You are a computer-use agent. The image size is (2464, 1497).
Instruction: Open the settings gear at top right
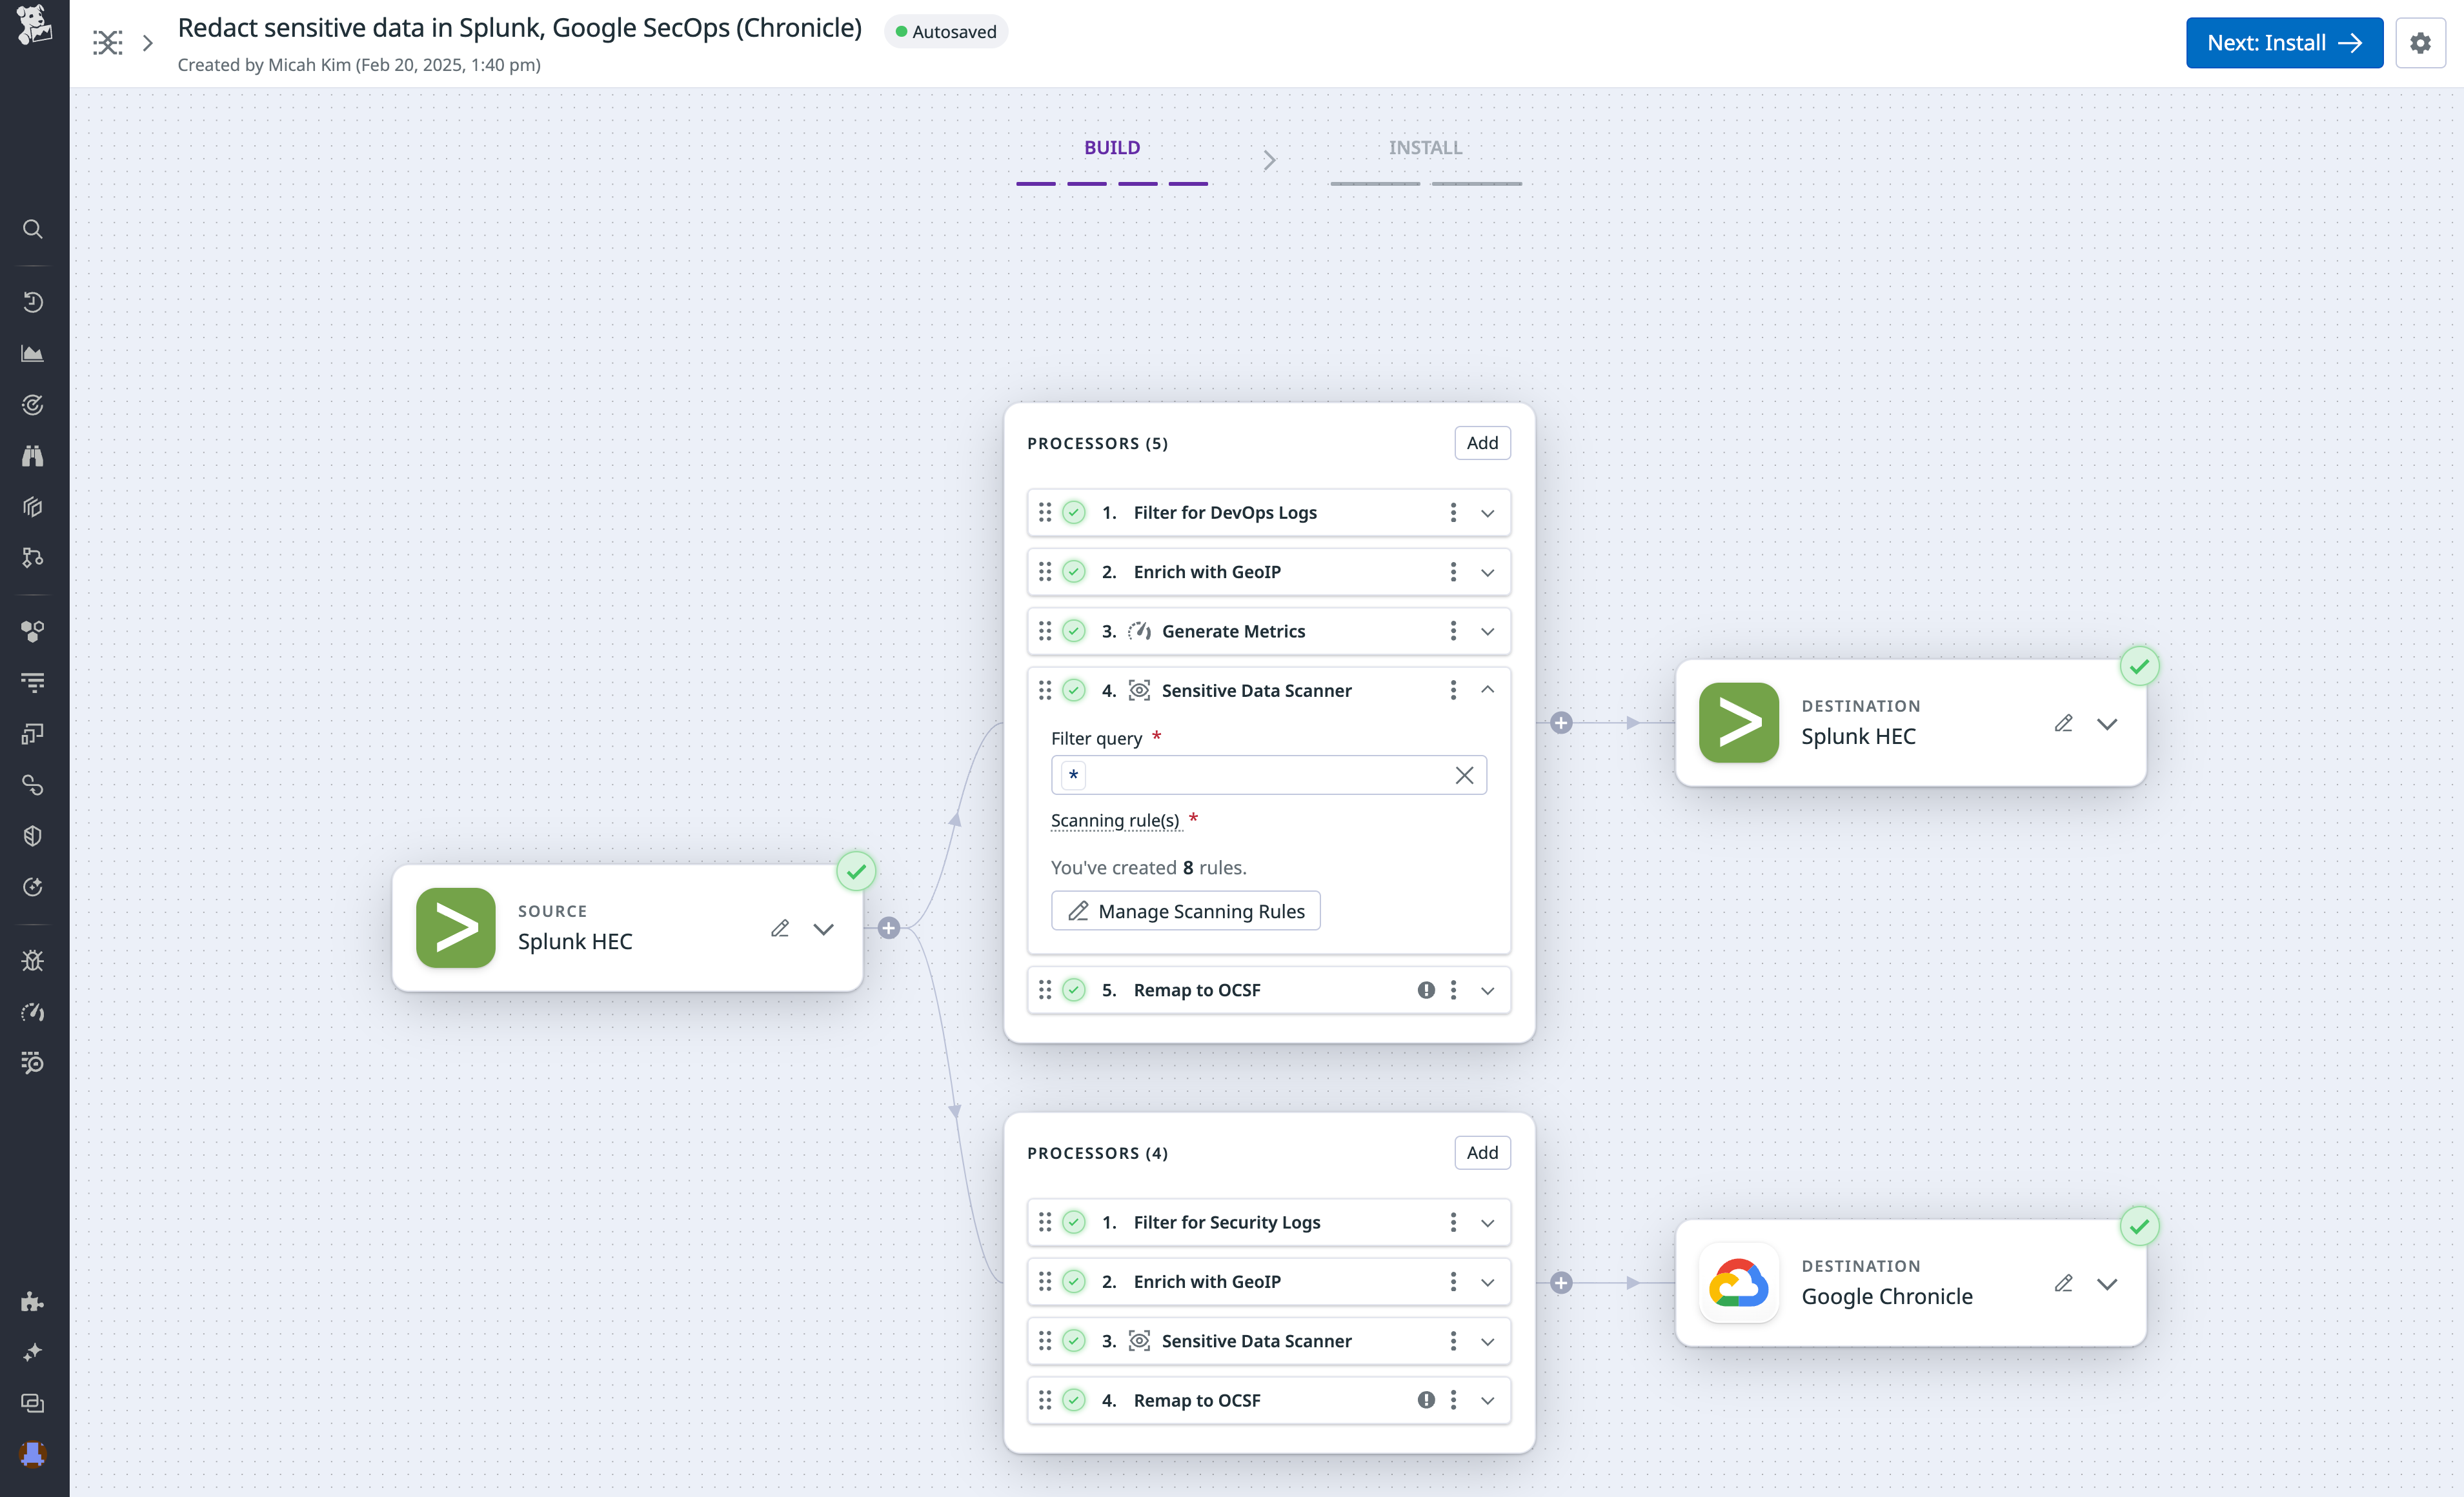[x=2422, y=43]
